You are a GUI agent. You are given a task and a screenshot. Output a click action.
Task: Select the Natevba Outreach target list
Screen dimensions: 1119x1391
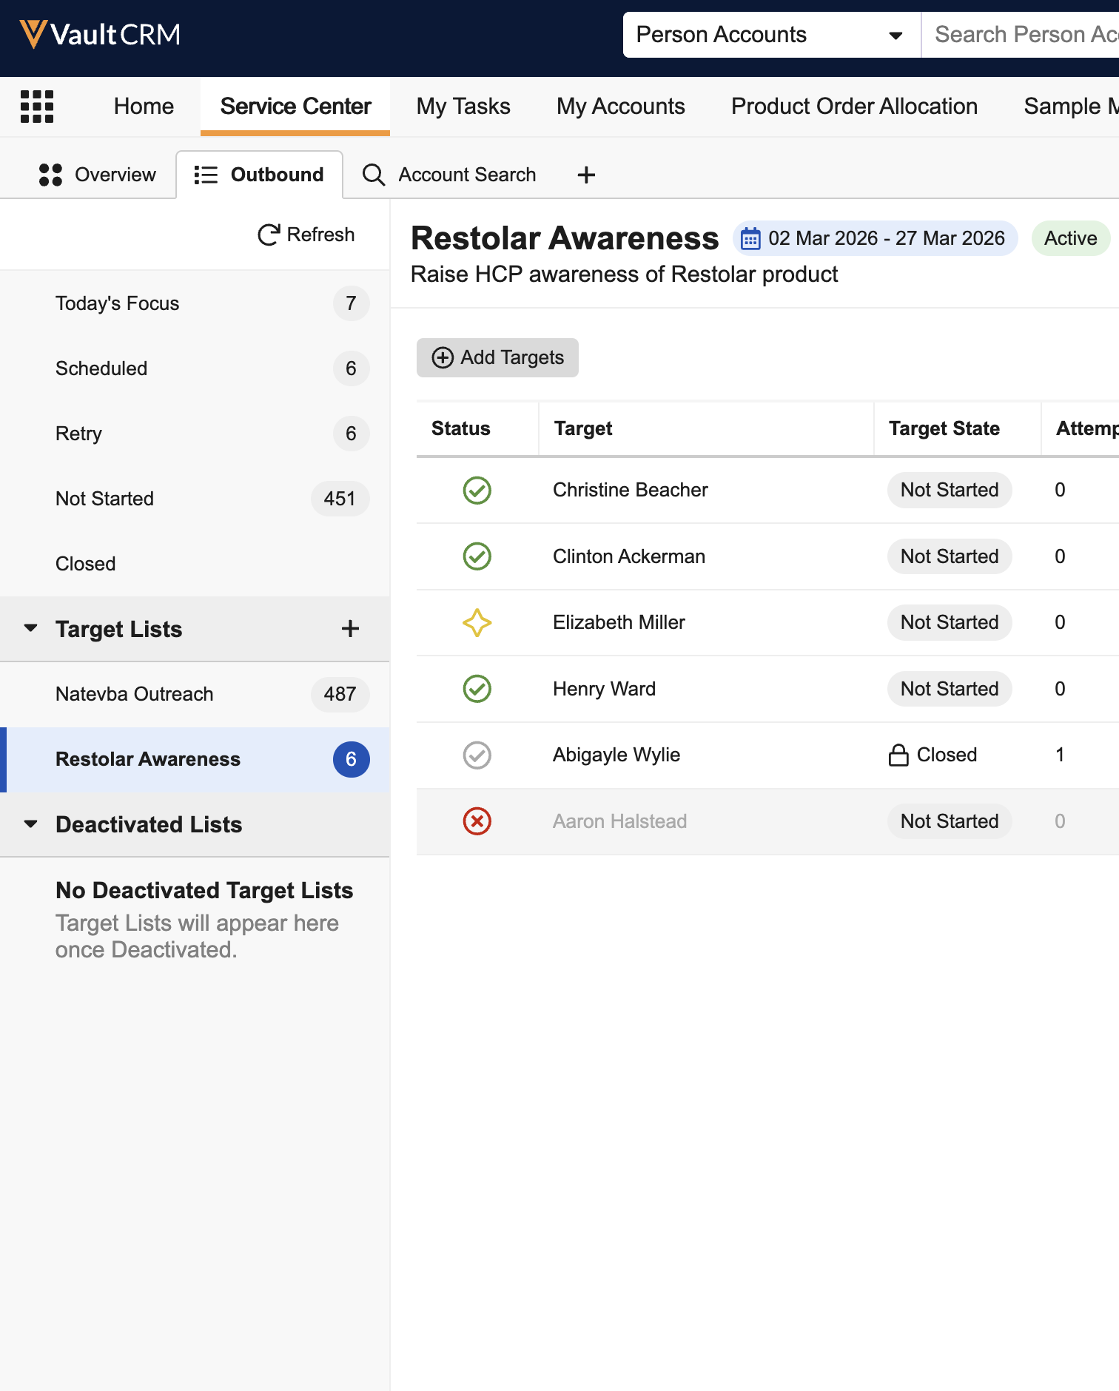[x=135, y=694]
